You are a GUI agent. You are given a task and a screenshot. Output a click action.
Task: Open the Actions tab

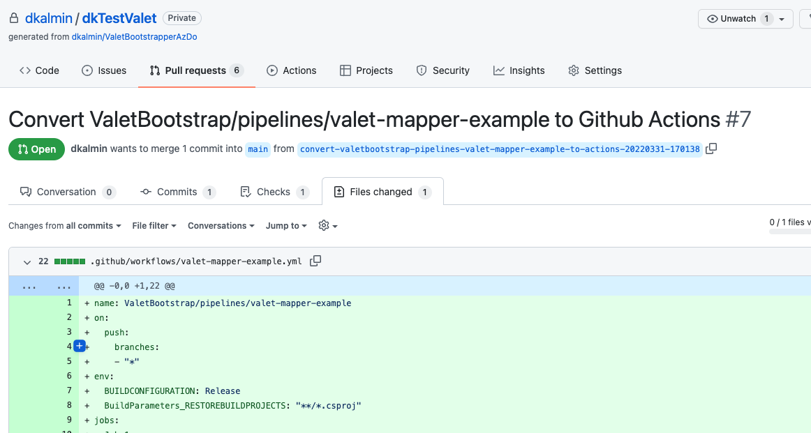[291, 71]
